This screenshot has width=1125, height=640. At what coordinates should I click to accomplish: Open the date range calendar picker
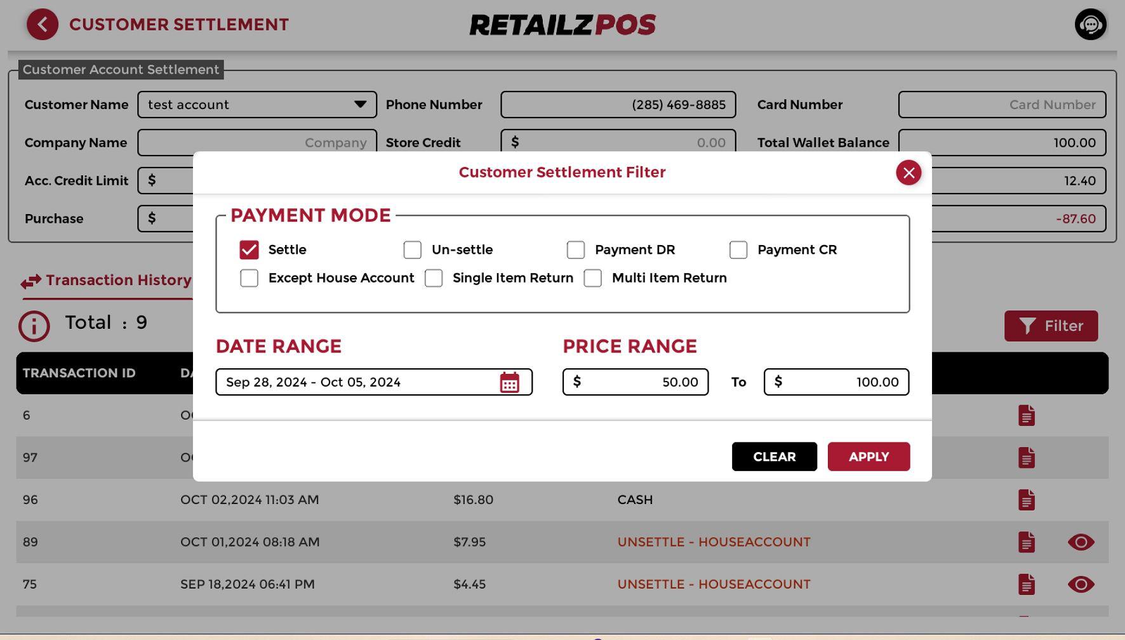pos(509,382)
